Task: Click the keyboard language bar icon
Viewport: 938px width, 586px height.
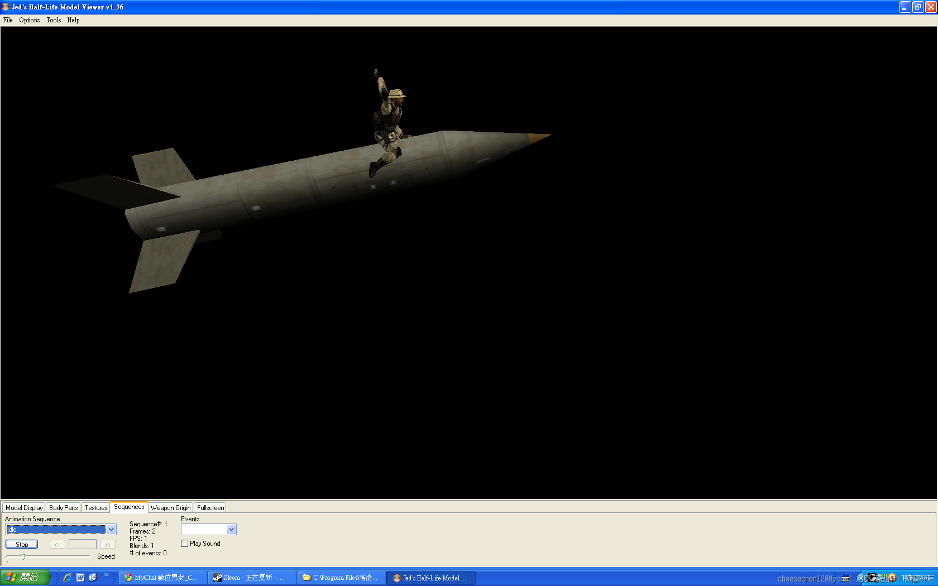Action: tap(845, 578)
